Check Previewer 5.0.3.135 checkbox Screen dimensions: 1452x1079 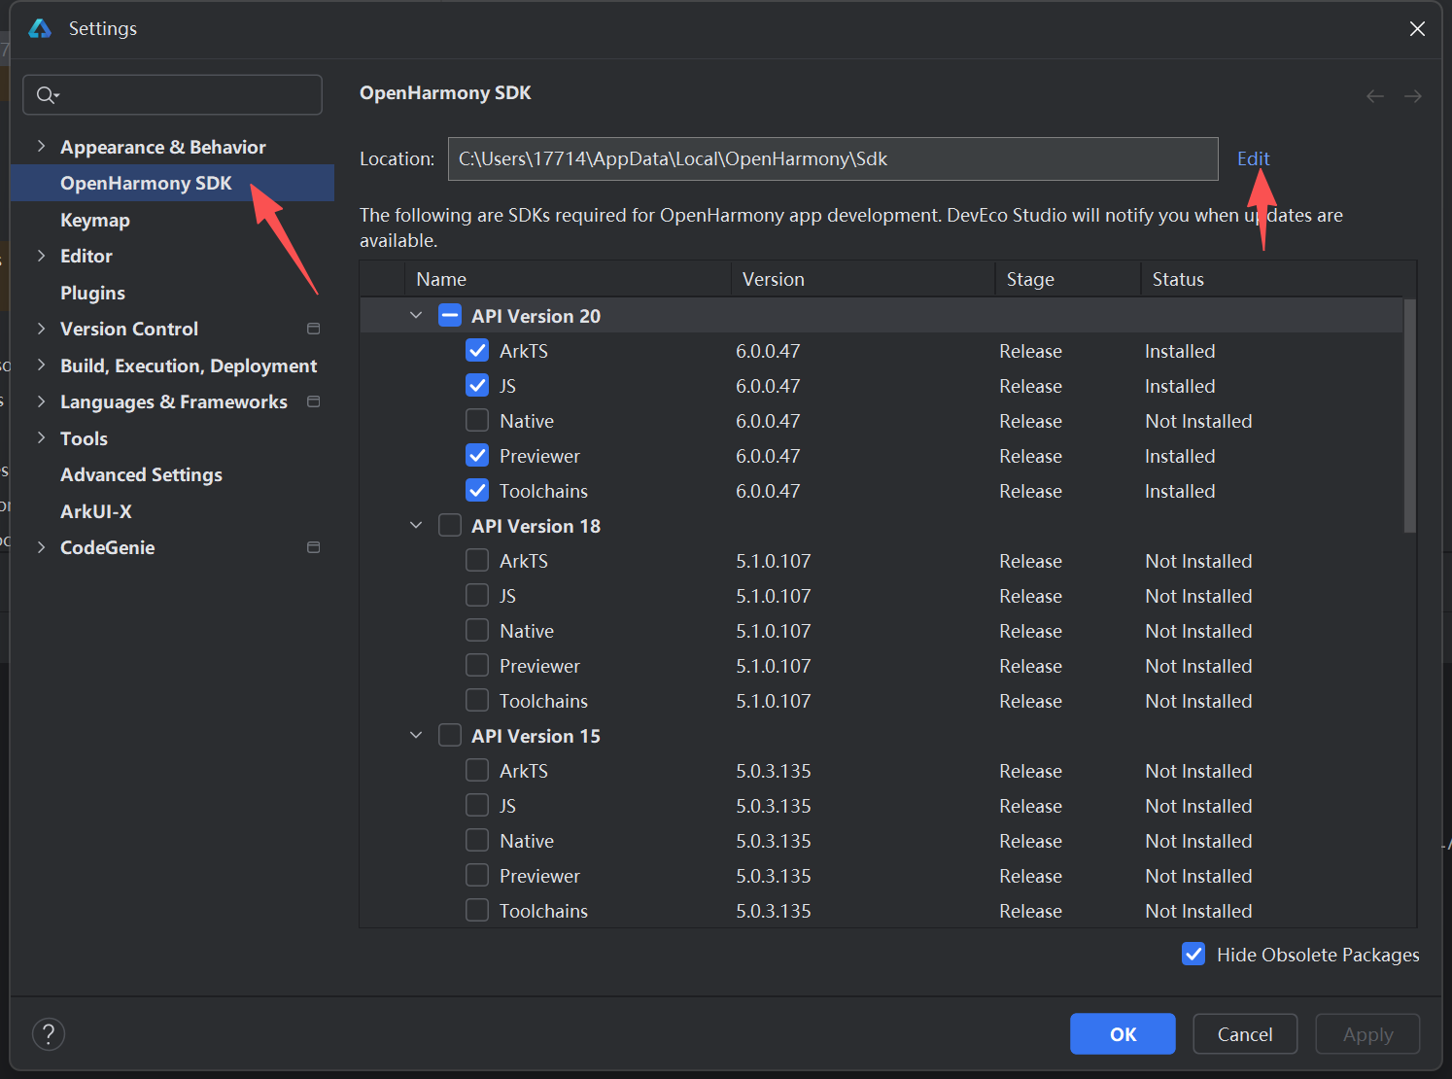click(477, 876)
